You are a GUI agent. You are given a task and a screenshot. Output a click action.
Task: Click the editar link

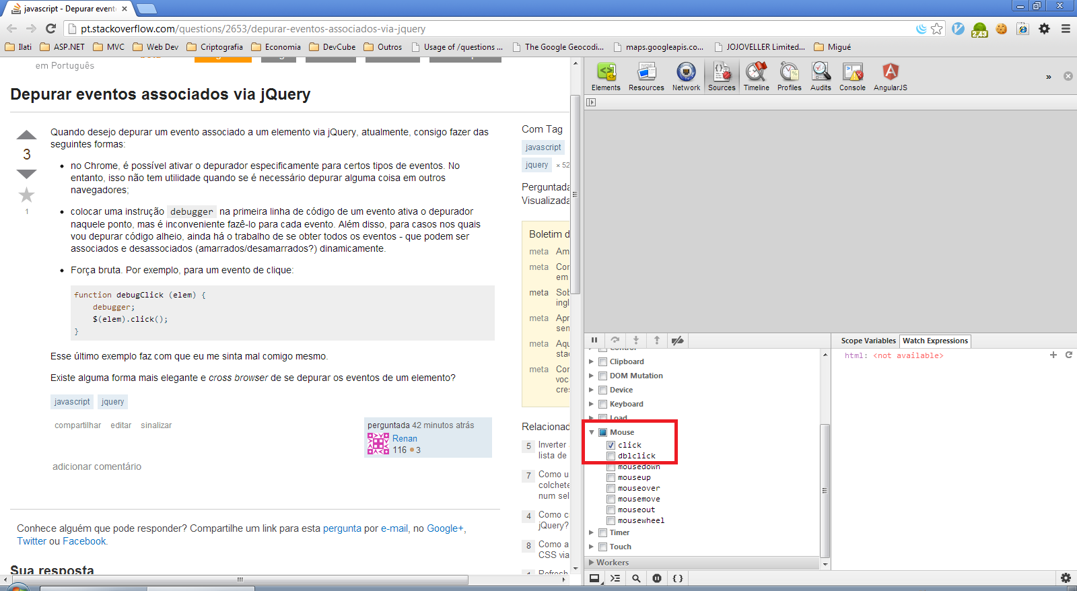pos(121,425)
